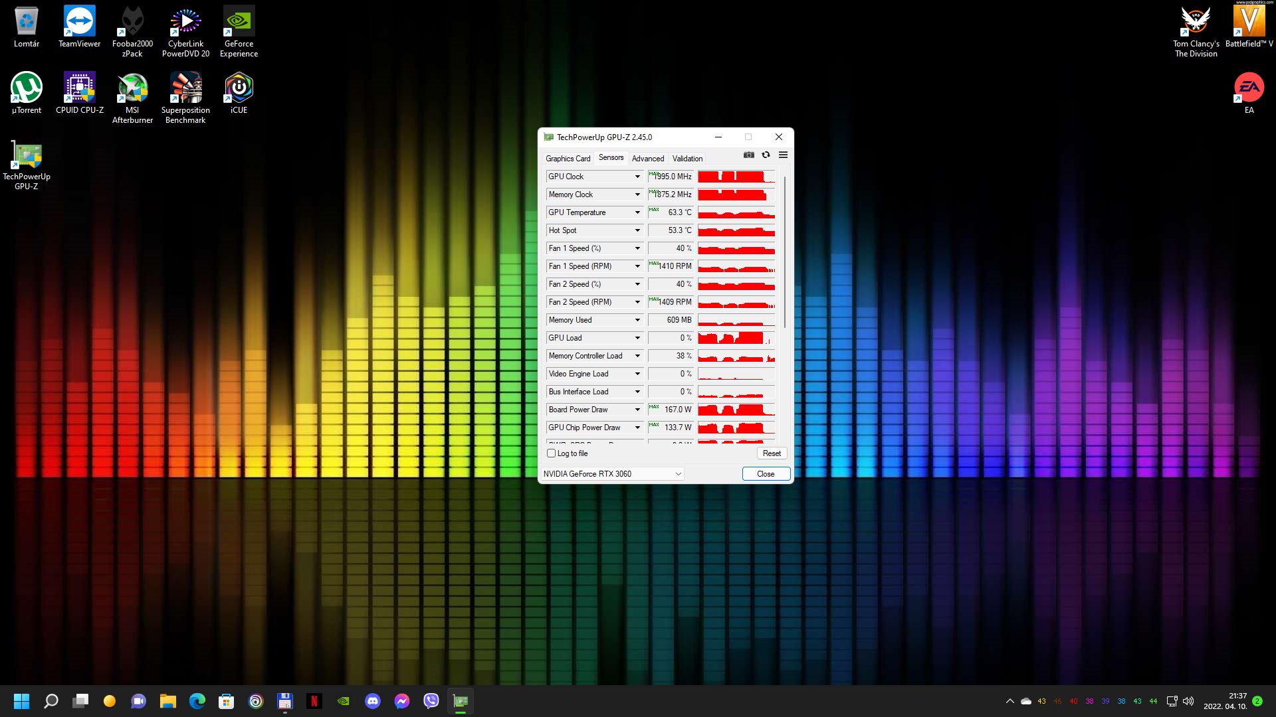Open the EA app desktop icon

[1249, 94]
